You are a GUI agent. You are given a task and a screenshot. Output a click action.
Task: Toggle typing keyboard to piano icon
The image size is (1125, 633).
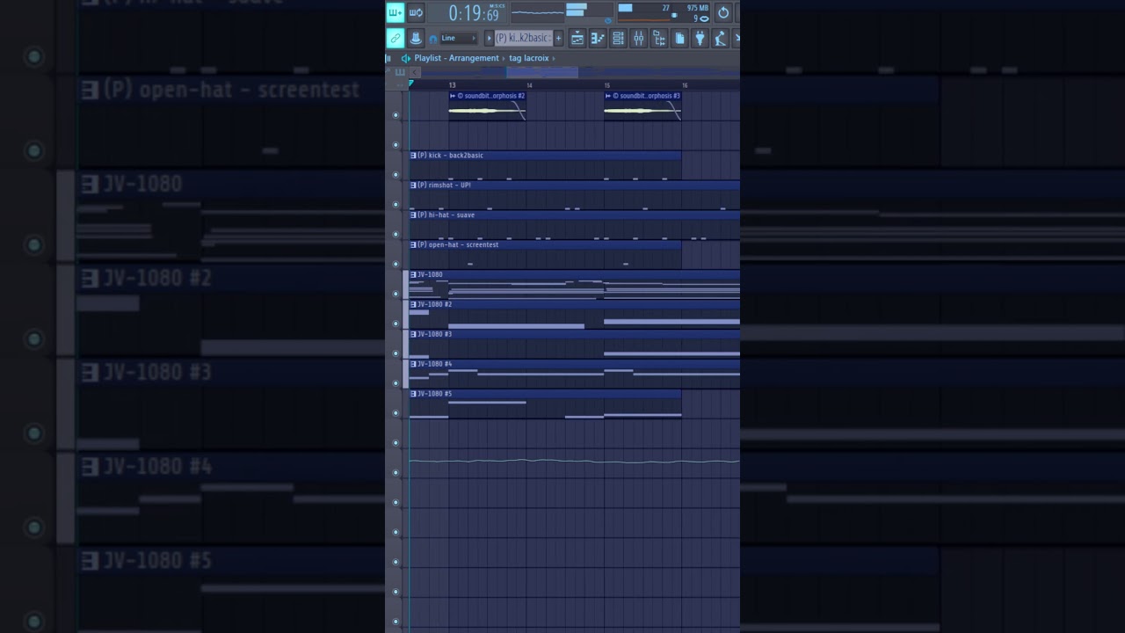tap(395, 12)
